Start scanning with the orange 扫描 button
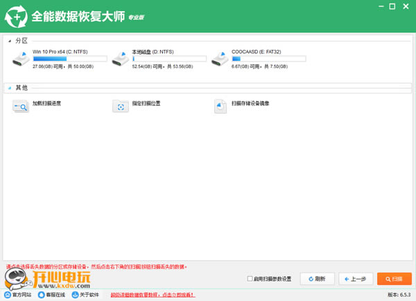The height and width of the screenshot is (301, 416). click(395, 279)
